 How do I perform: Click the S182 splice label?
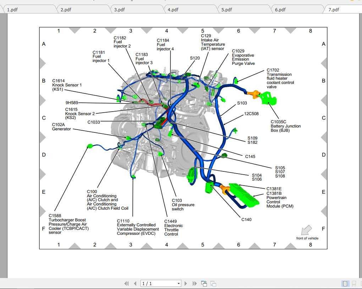click(x=252, y=142)
